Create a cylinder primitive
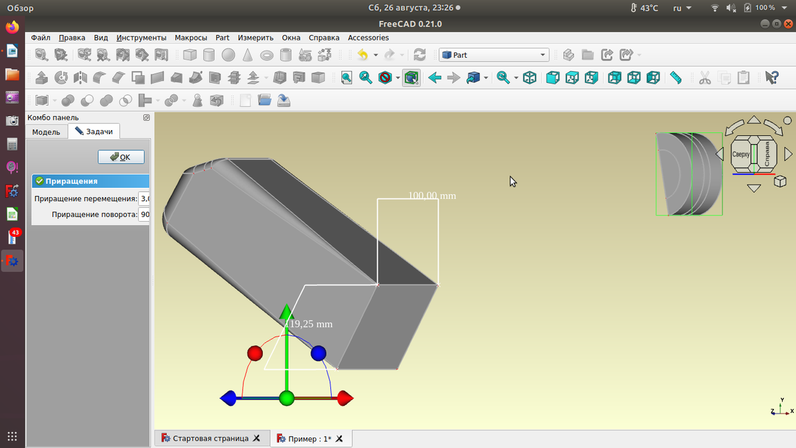Screen dimensions: 796x448 (208, 55)
